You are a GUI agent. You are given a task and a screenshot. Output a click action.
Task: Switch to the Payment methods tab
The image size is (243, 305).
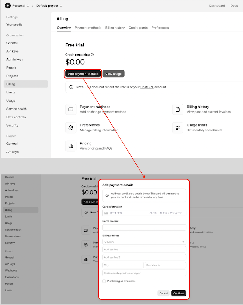88,28
